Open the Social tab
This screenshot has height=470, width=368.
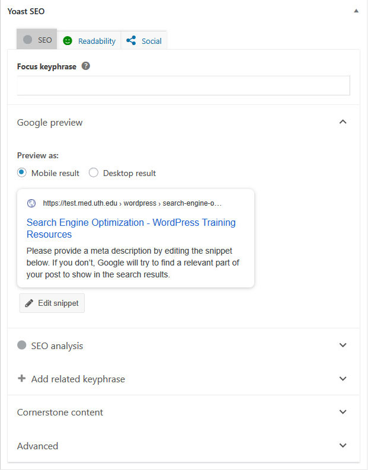144,40
